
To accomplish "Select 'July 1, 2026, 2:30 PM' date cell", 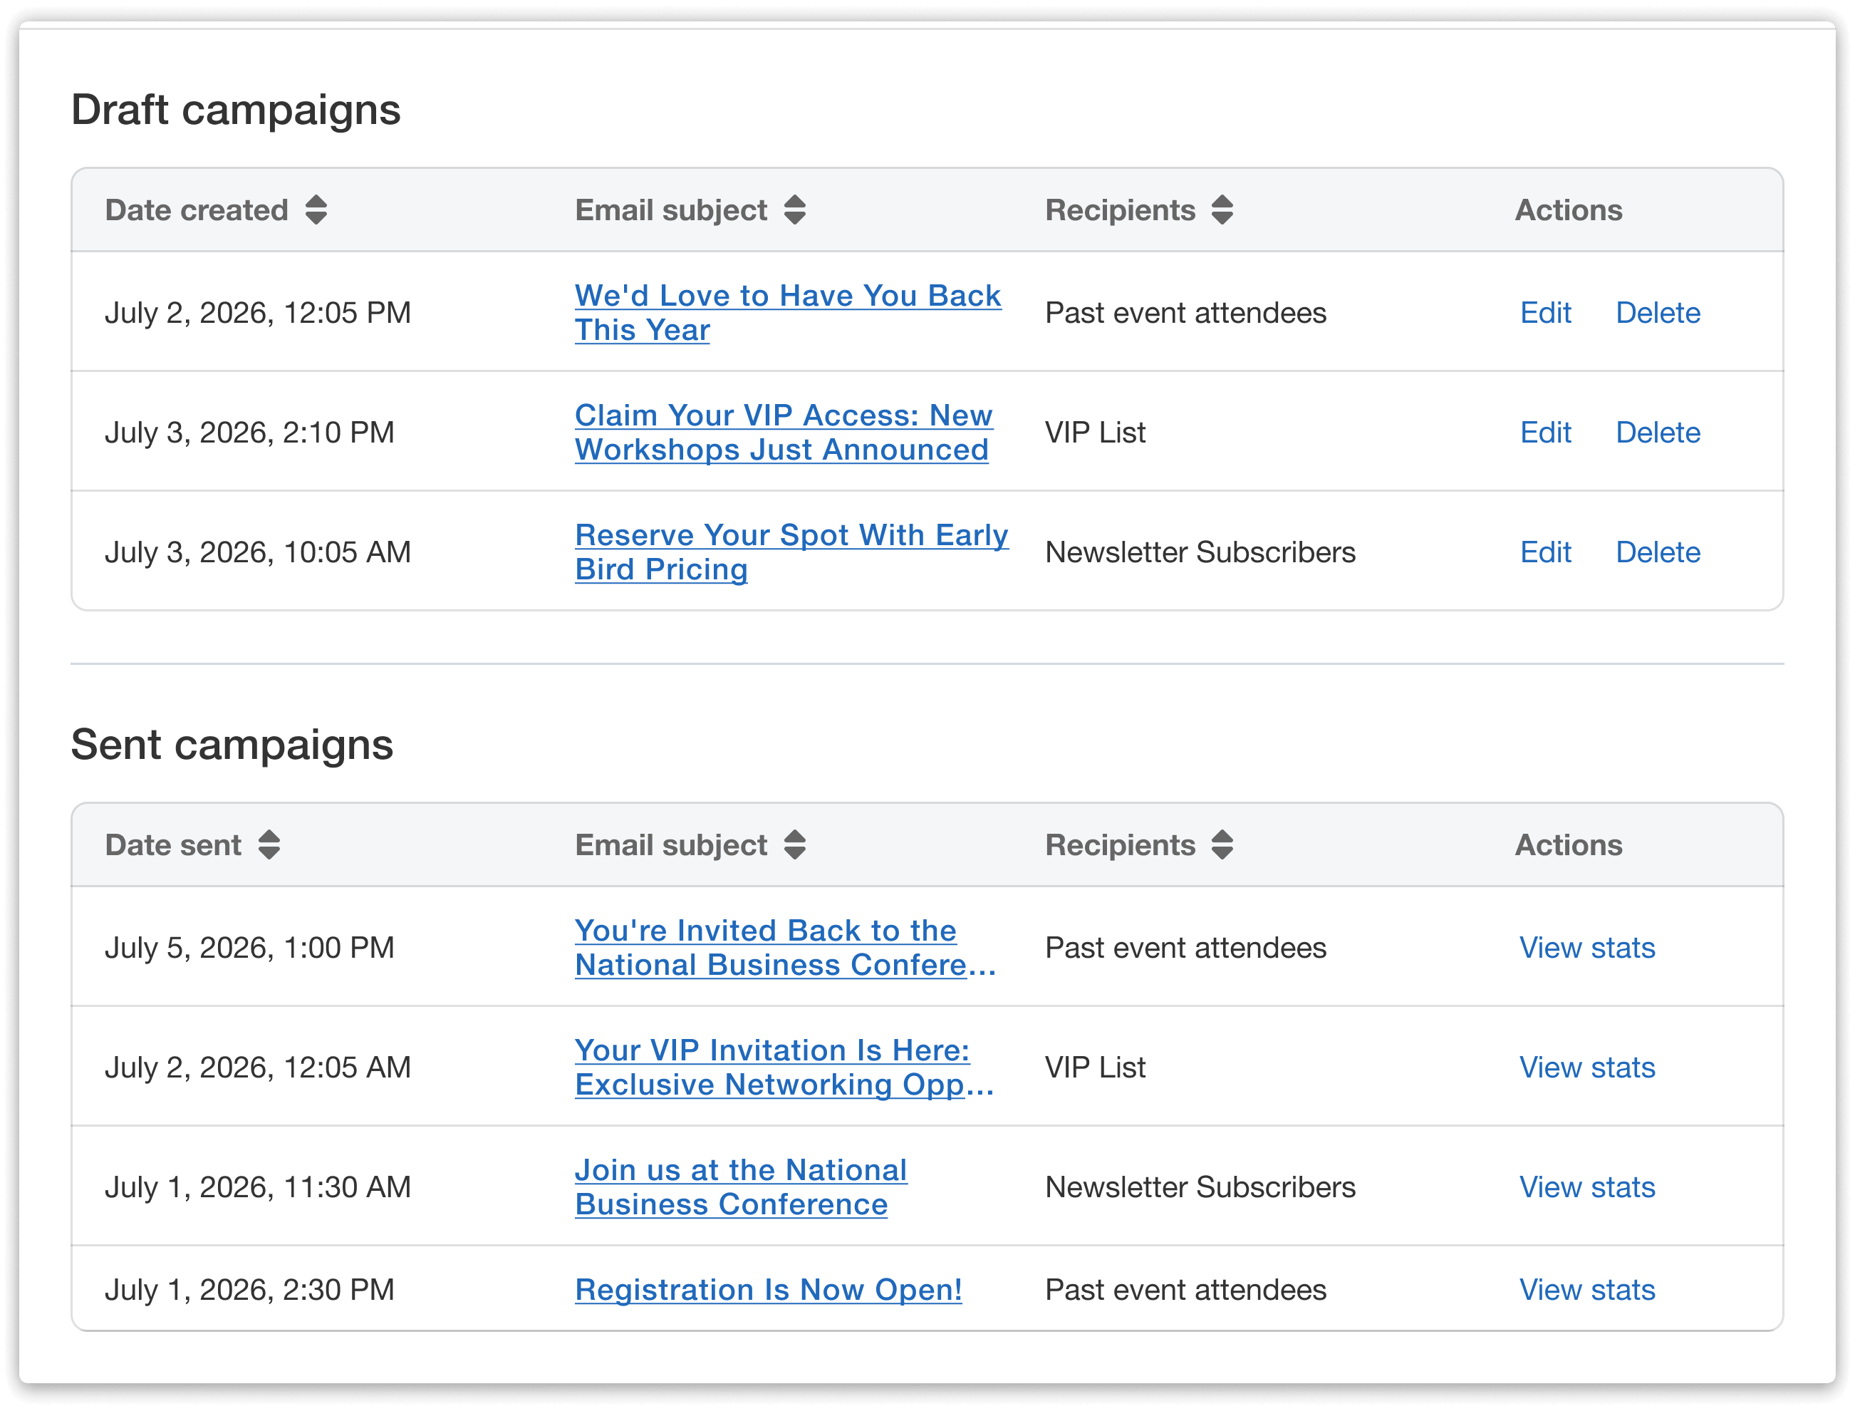I will (249, 1290).
